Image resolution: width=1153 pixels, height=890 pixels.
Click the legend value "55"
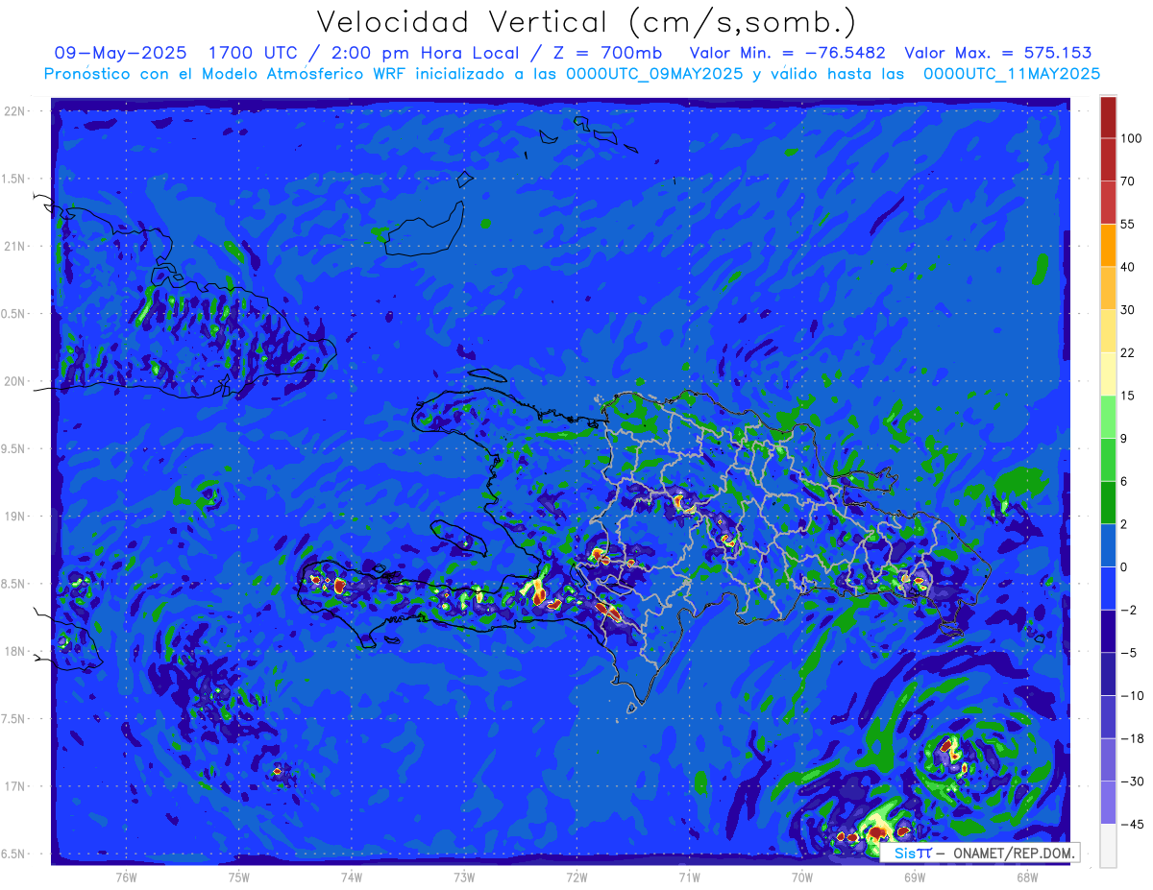pyautogui.click(x=1128, y=224)
